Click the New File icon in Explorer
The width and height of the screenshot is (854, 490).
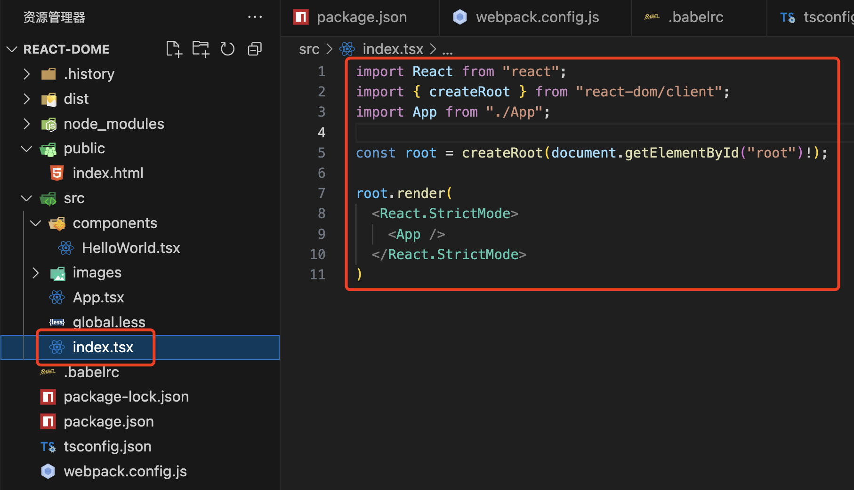[174, 48]
